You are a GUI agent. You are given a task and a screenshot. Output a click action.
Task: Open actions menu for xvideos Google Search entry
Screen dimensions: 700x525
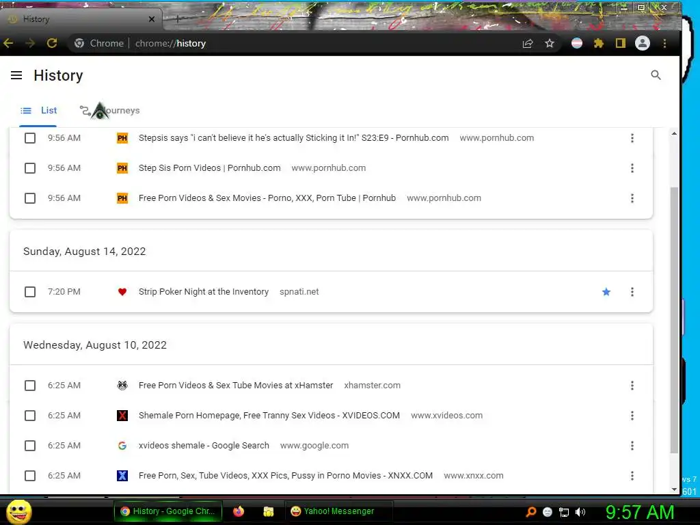point(632,446)
